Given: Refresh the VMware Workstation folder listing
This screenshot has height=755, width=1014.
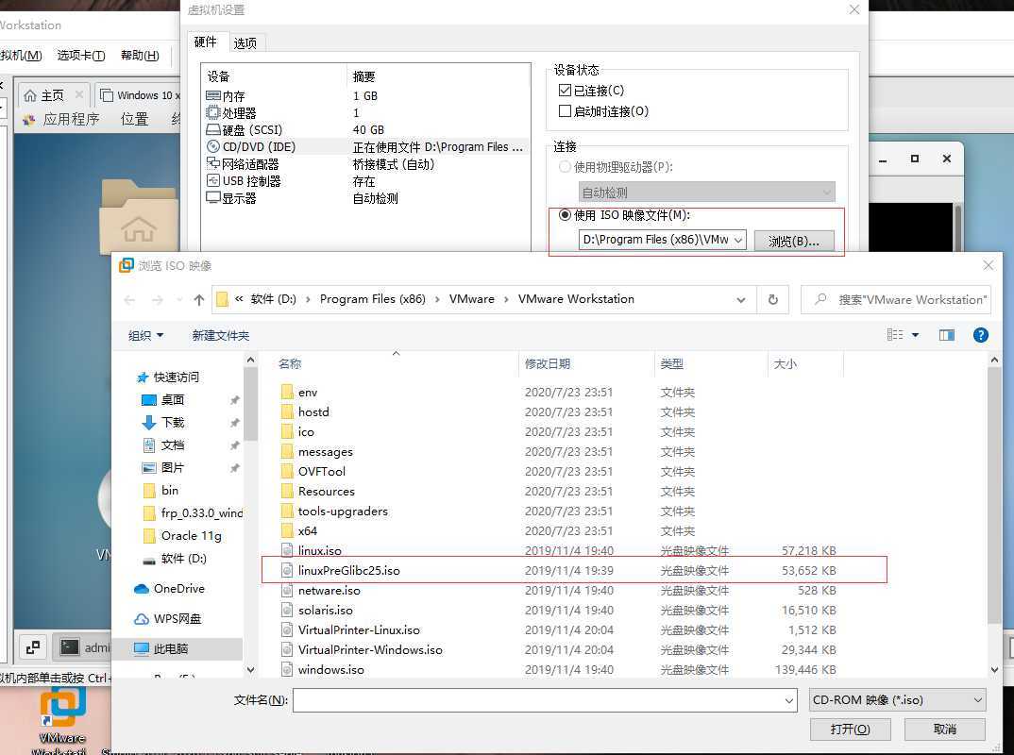Looking at the screenshot, I should click(773, 300).
